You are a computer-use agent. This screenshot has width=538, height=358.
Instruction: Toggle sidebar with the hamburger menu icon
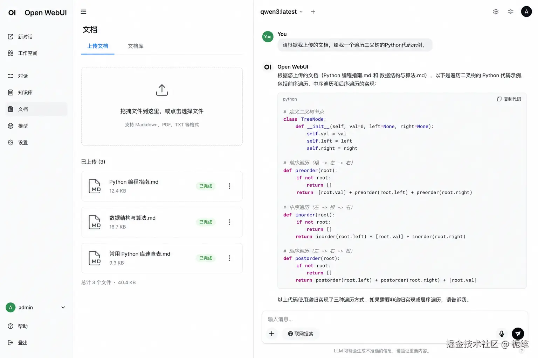[x=83, y=12]
